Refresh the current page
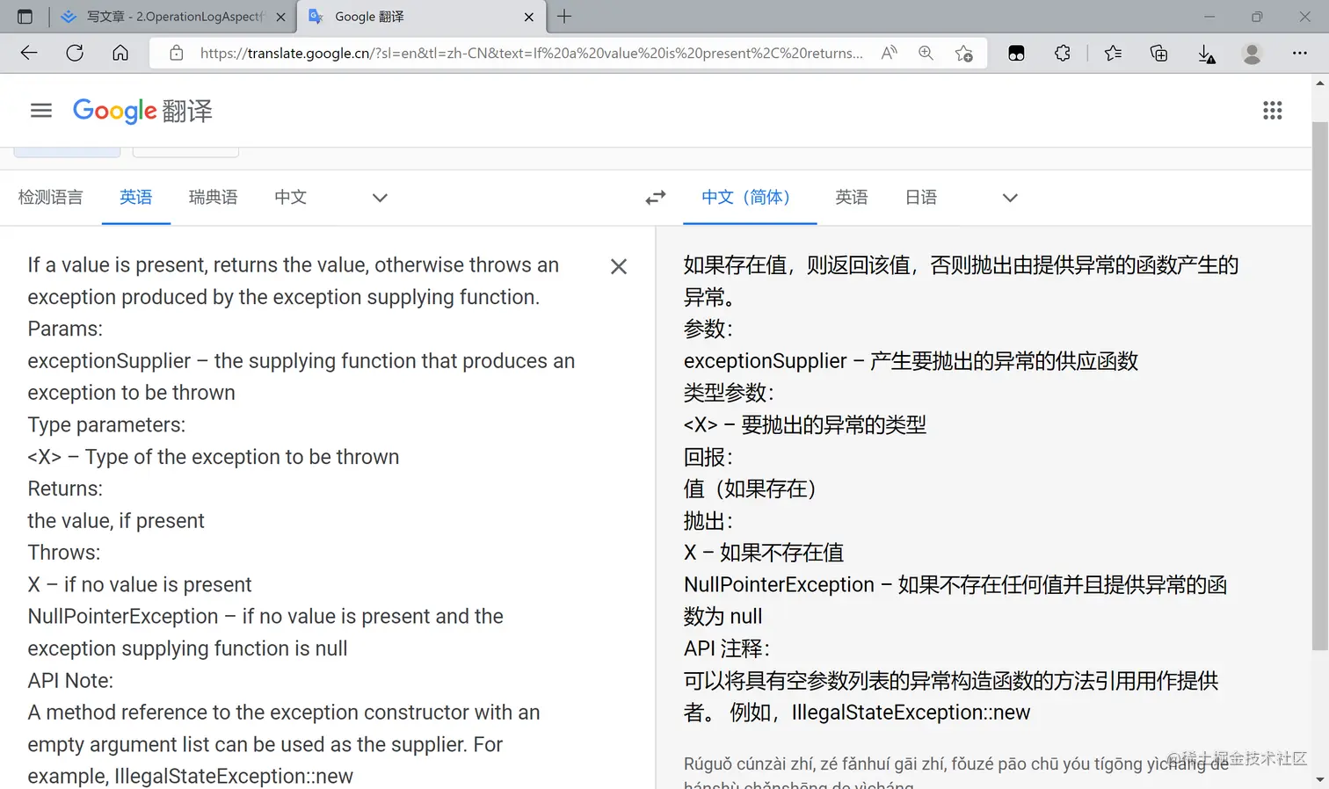 75,53
